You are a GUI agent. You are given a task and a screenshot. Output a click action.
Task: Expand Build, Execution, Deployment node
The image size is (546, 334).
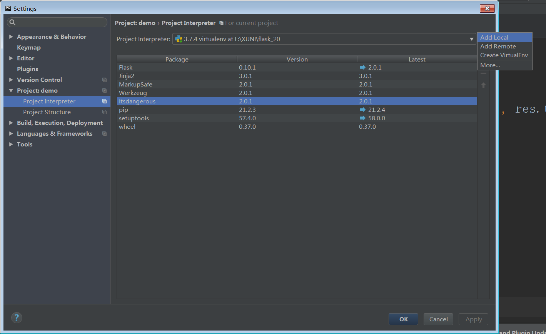pos(11,123)
